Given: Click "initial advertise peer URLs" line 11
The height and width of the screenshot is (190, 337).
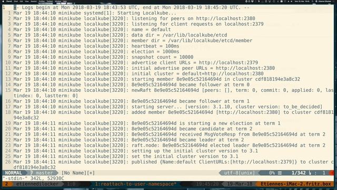Looking at the screenshot, I should 144,68.
